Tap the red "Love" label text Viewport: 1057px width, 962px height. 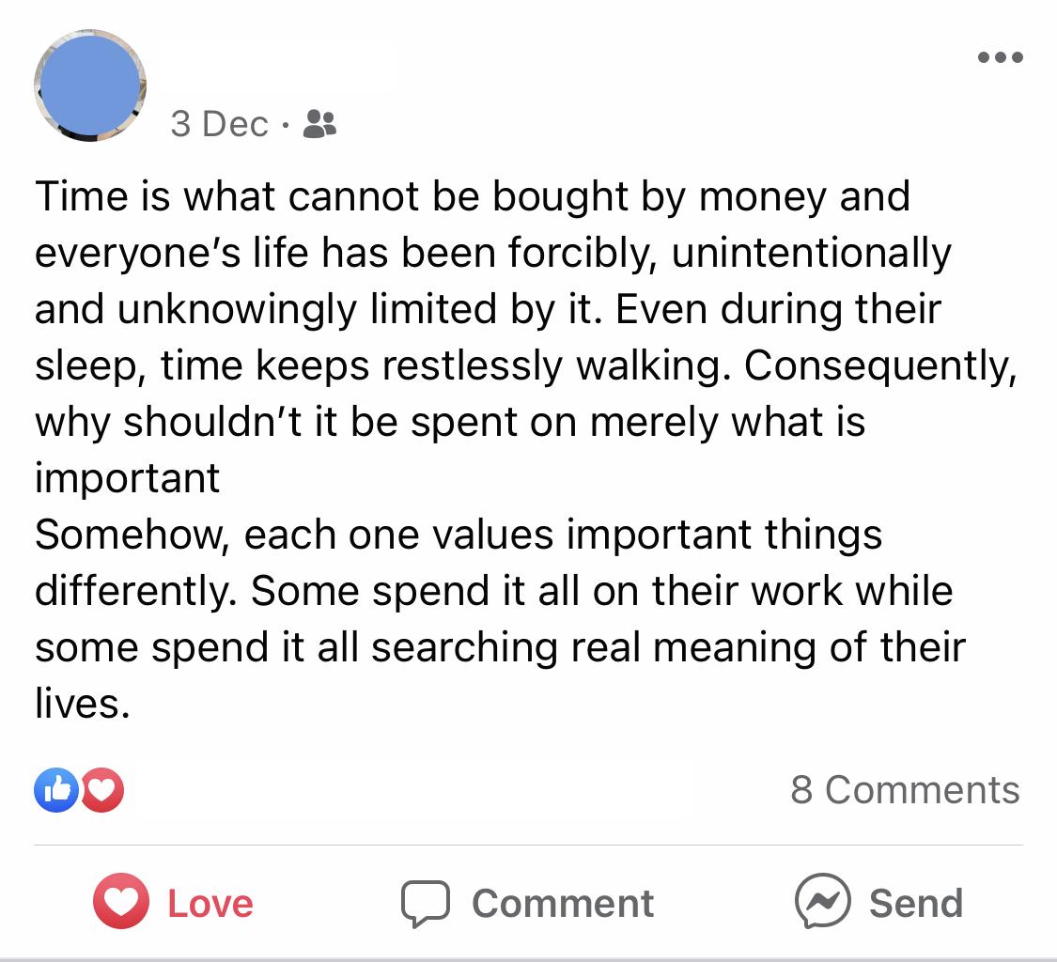point(210,904)
